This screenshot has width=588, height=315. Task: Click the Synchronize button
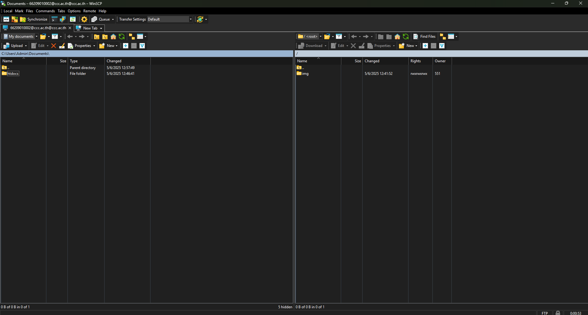point(34,19)
